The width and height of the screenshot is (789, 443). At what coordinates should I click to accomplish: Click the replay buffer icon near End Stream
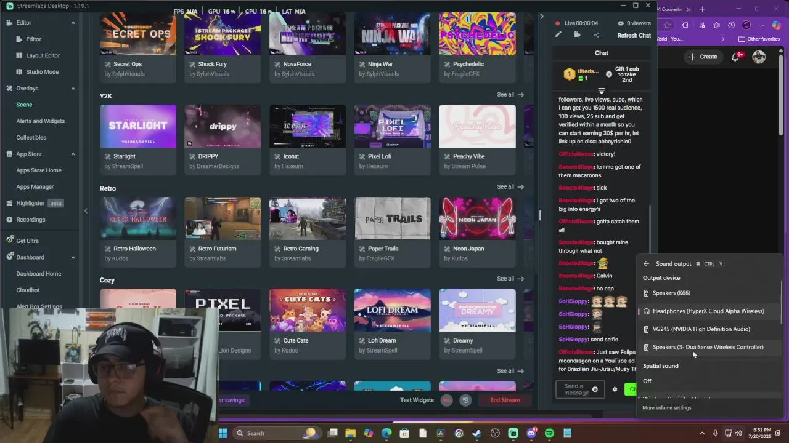465,400
